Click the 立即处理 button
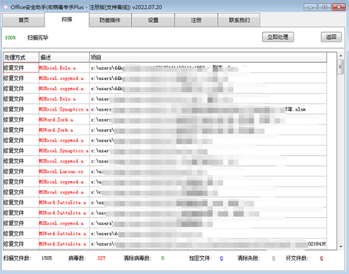This screenshot has width=349, height=274. pyautogui.click(x=278, y=37)
